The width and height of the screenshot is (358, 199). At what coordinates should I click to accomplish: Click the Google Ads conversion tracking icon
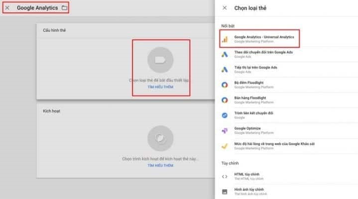225,54
